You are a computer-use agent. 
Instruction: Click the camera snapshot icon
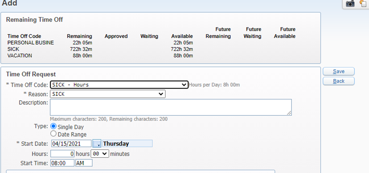coord(350,3)
